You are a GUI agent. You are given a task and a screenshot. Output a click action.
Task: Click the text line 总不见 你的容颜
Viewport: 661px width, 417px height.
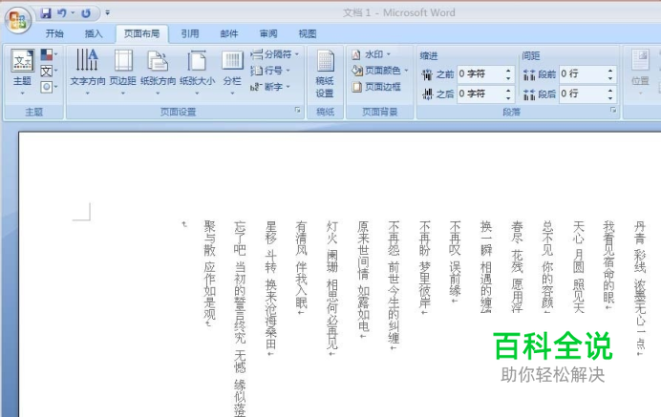tap(547, 267)
